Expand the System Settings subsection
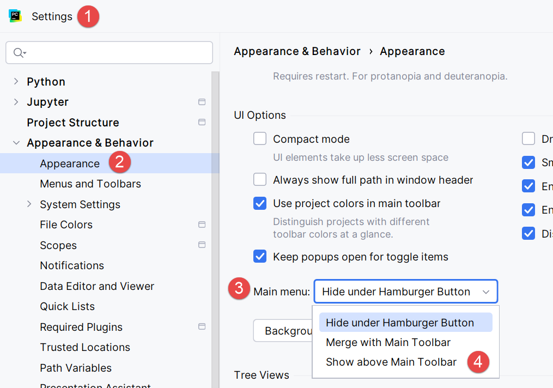The height and width of the screenshot is (388, 553). point(29,204)
